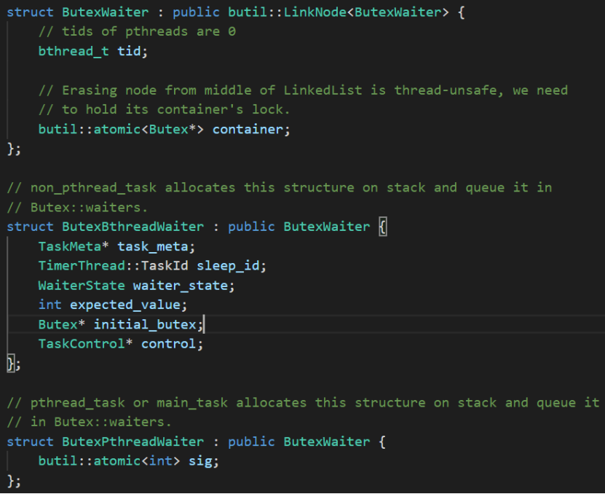
Task: Place cursor on 'bthread_t tid;' line
Action: pos(92,51)
